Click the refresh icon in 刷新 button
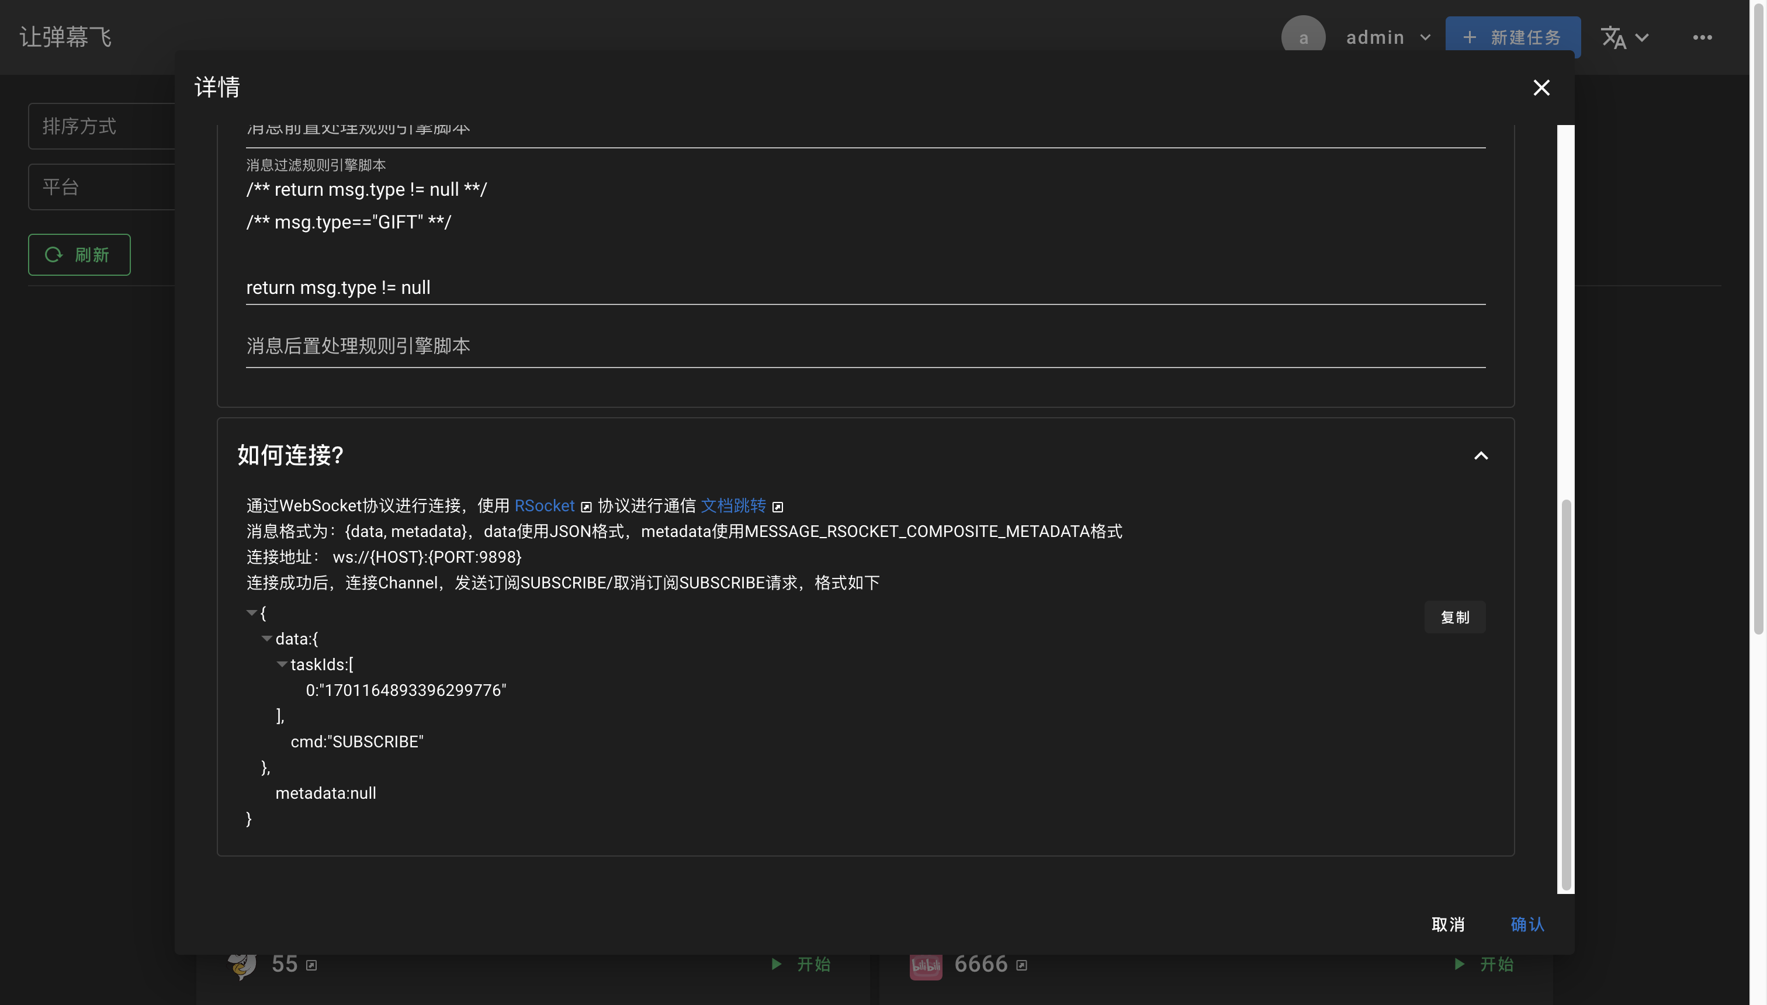The image size is (1767, 1005). 54,254
